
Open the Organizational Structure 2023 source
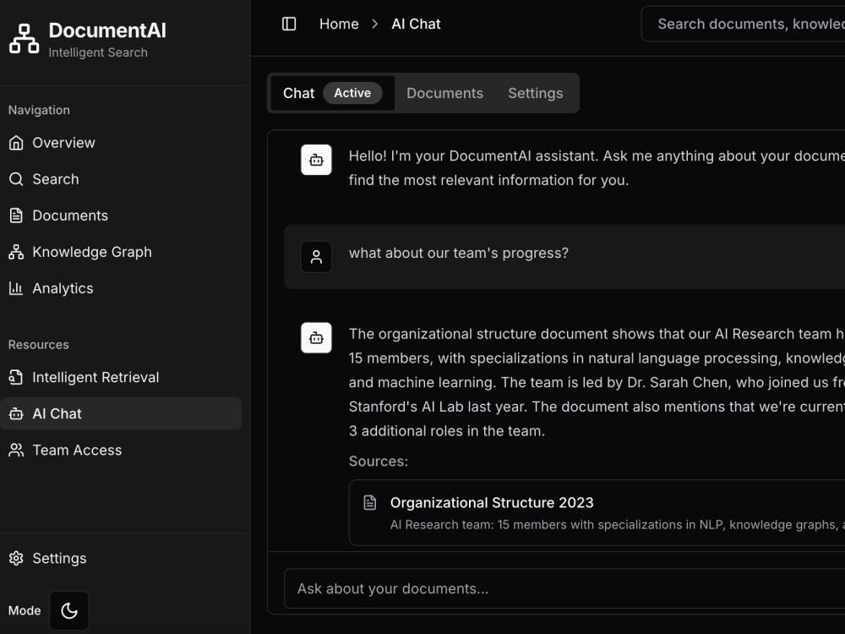click(597, 513)
